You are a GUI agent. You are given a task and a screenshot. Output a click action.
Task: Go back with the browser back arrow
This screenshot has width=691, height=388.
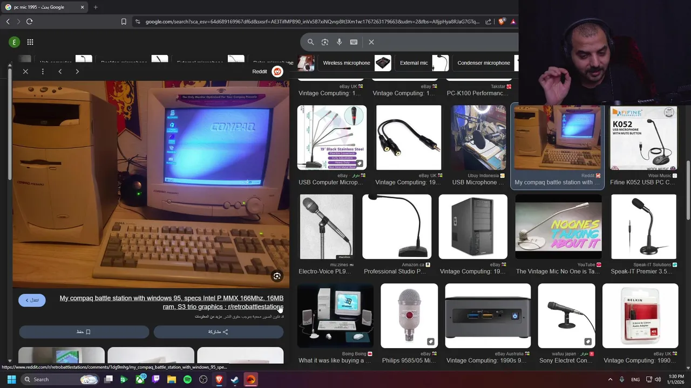(x=8, y=22)
